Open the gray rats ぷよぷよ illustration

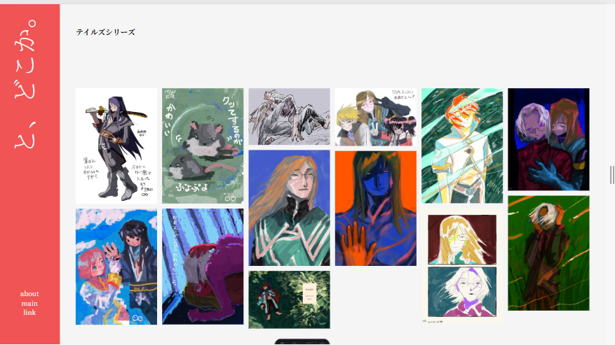click(x=203, y=146)
